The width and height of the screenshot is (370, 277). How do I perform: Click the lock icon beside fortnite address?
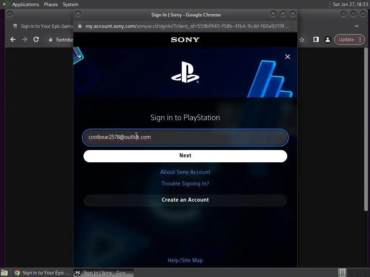[51, 40]
